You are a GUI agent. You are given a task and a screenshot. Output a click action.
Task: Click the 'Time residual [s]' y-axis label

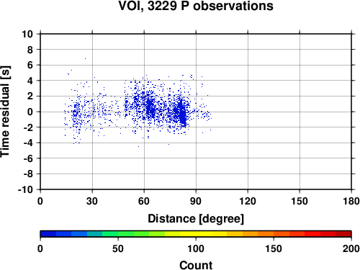point(5,112)
